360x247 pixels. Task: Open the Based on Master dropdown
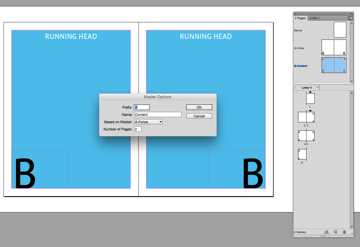coord(148,122)
